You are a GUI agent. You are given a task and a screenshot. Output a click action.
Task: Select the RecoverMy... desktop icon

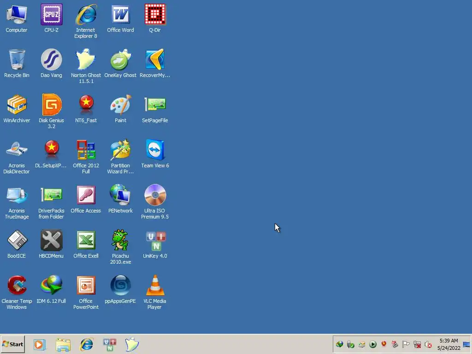pyautogui.click(x=155, y=63)
